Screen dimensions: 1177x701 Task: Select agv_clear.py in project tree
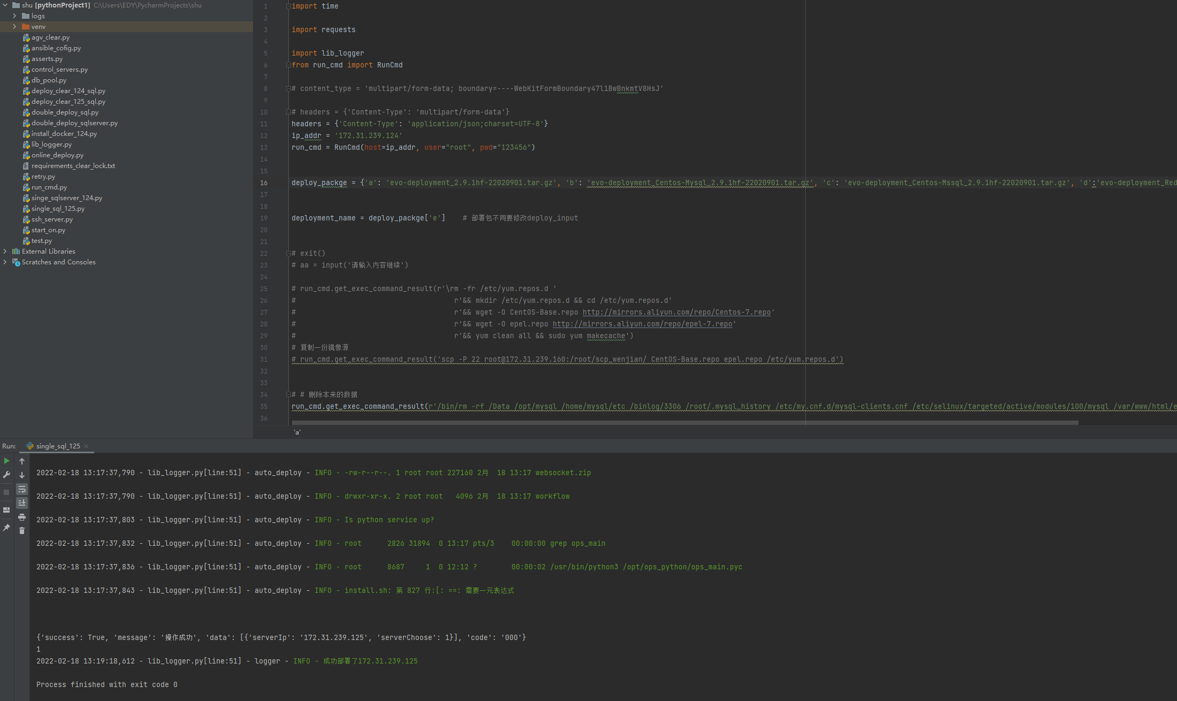click(x=50, y=37)
